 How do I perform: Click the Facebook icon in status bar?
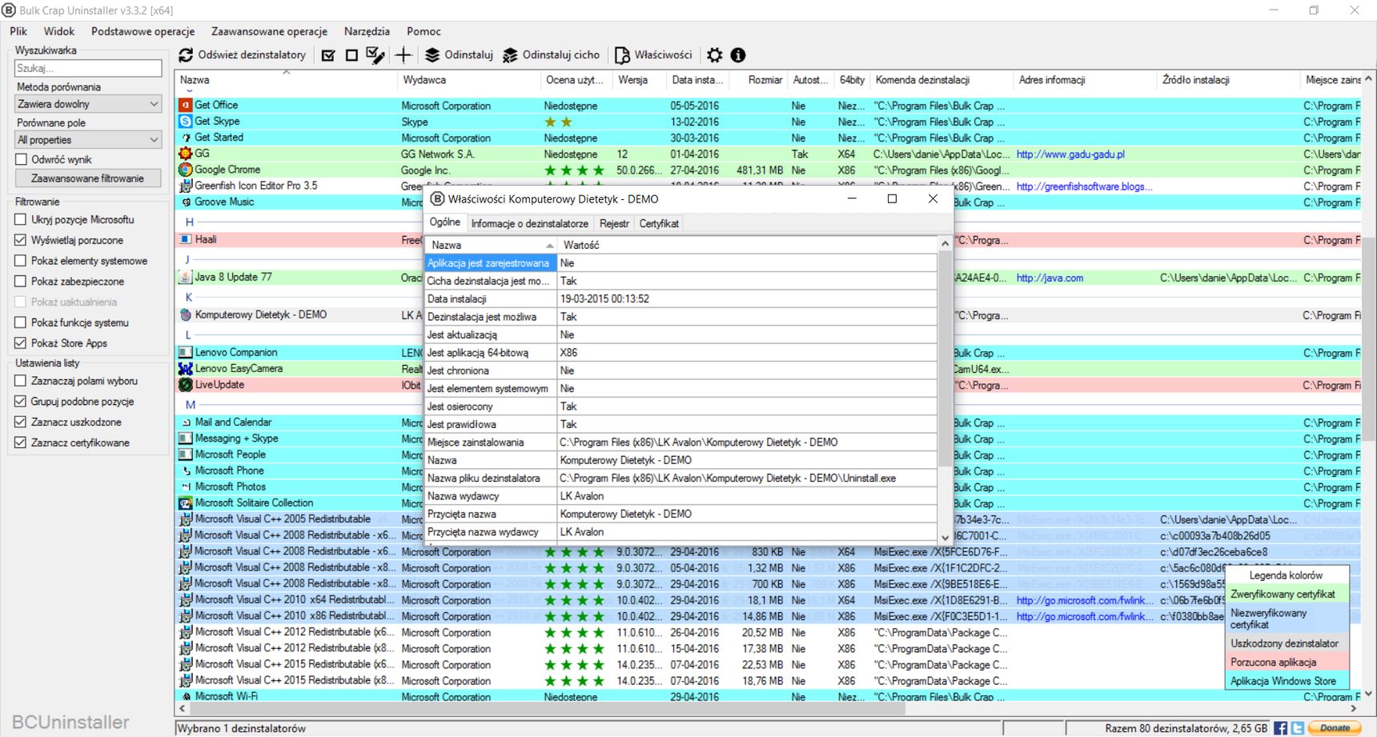1280,728
